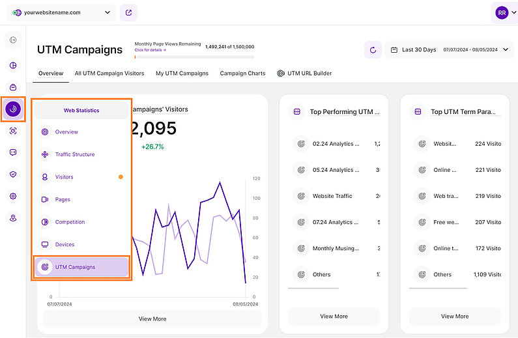Image resolution: width=518 pixels, height=338 pixels.
Task: Open website in new tab icon
Action: (x=128, y=12)
